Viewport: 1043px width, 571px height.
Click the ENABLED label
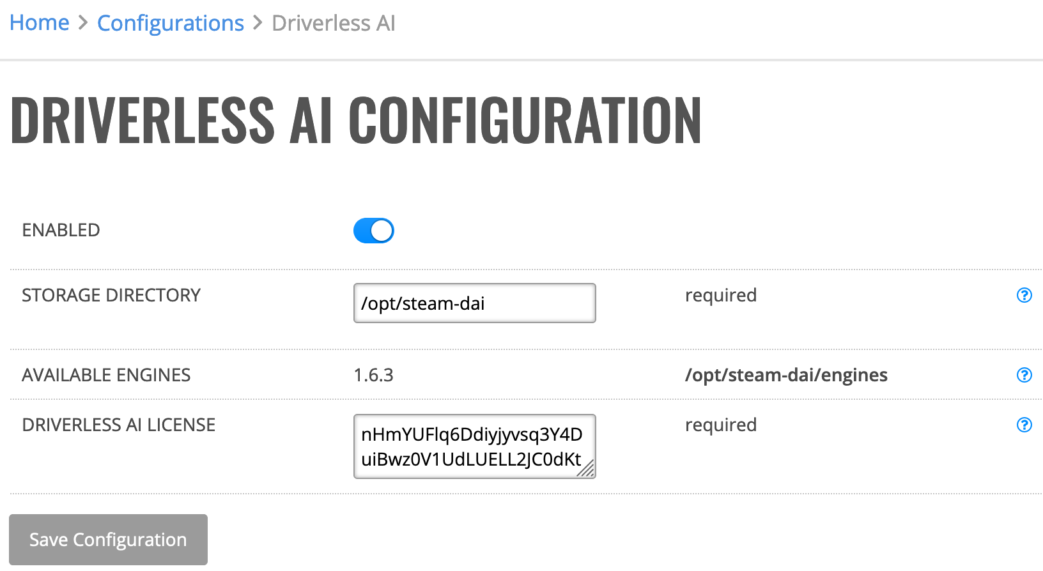(x=61, y=230)
